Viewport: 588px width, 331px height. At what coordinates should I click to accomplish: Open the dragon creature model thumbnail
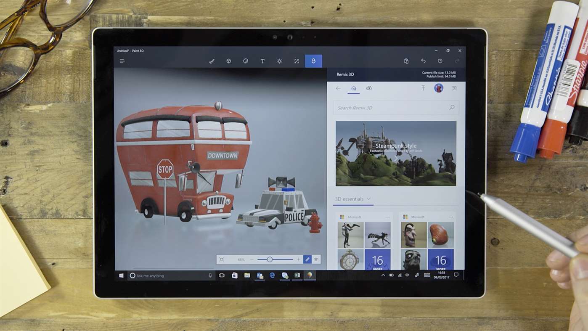pyautogui.click(x=377, y=235)
